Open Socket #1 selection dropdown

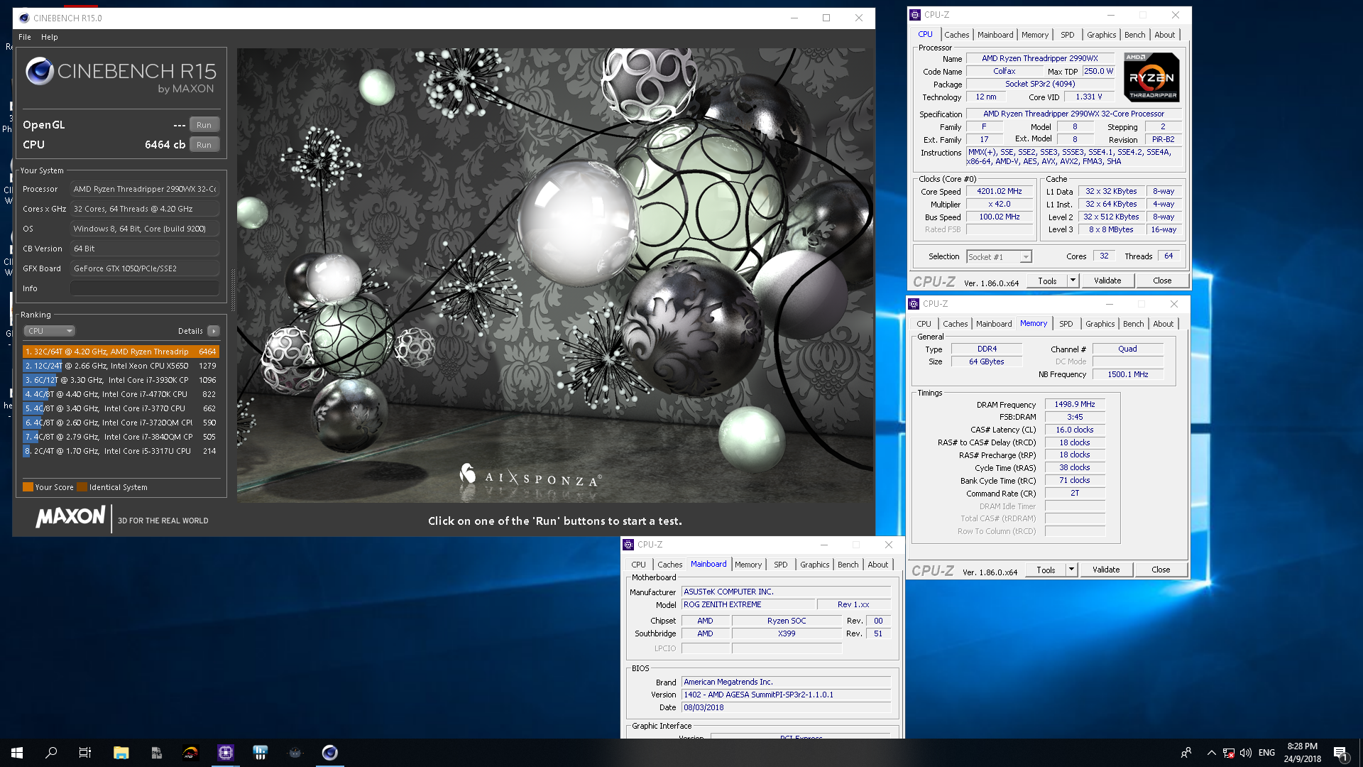pos(999,257)
